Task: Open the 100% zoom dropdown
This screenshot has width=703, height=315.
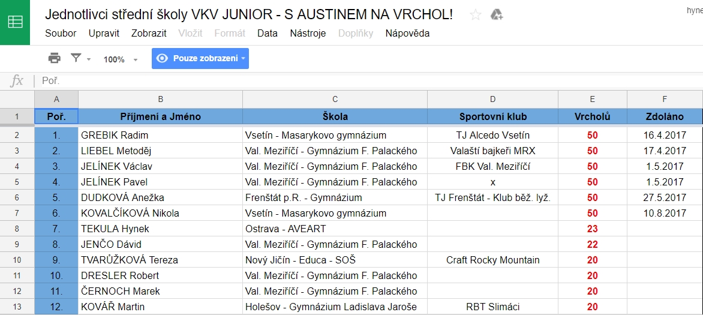Action: (120, 59)
